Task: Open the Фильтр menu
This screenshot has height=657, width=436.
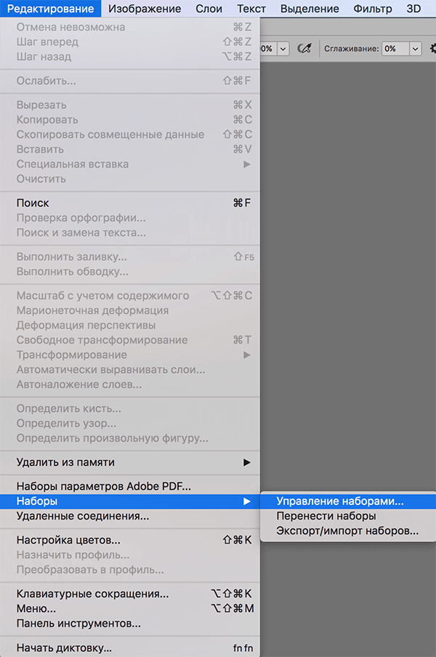Action: pos(372,9)
